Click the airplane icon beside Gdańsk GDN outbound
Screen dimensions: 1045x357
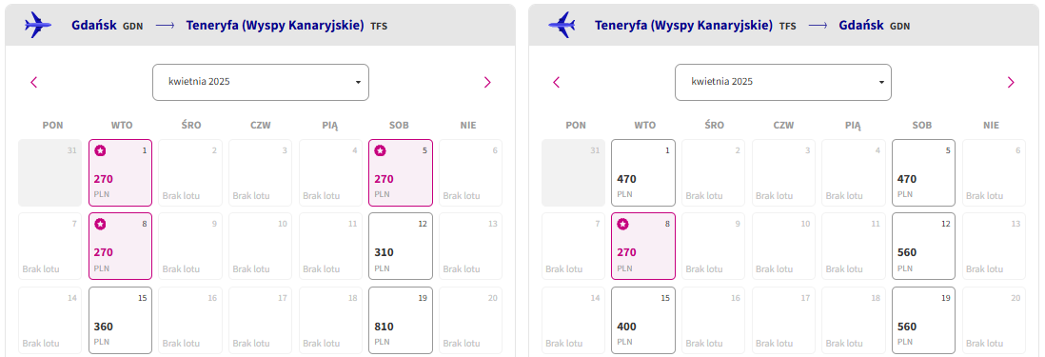pyautogui.click(x=37, y=26)
